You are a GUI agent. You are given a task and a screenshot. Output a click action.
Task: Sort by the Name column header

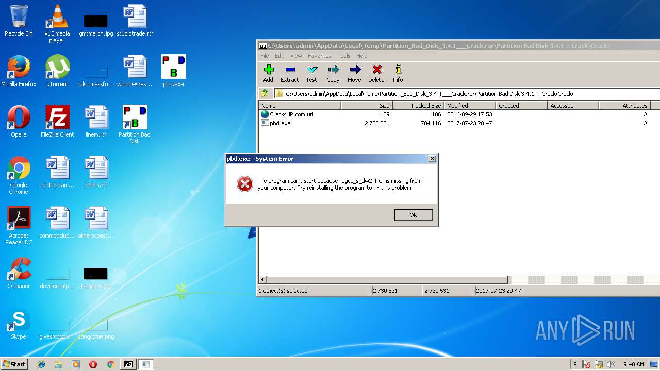click(300, 105)
